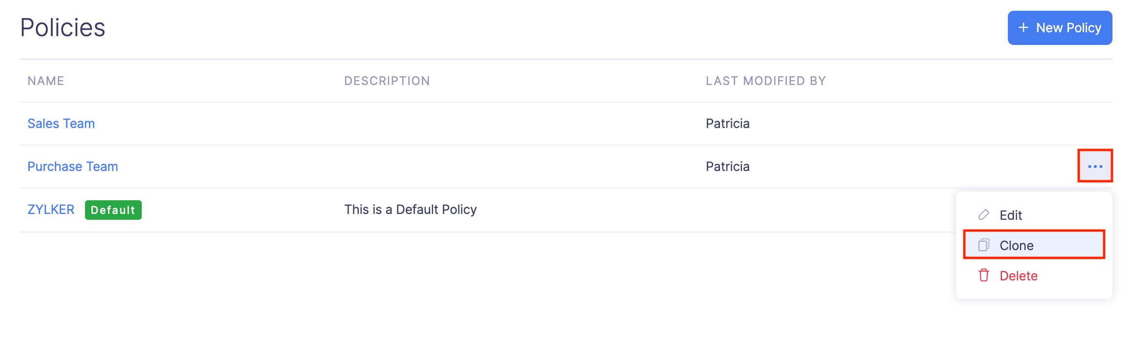Click the red trash icon beside Delete
This screenshot has width=1132, height=338.
pos(983,275)
